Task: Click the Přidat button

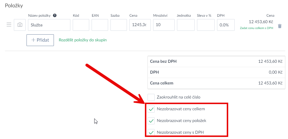Action: pos(40,40)
